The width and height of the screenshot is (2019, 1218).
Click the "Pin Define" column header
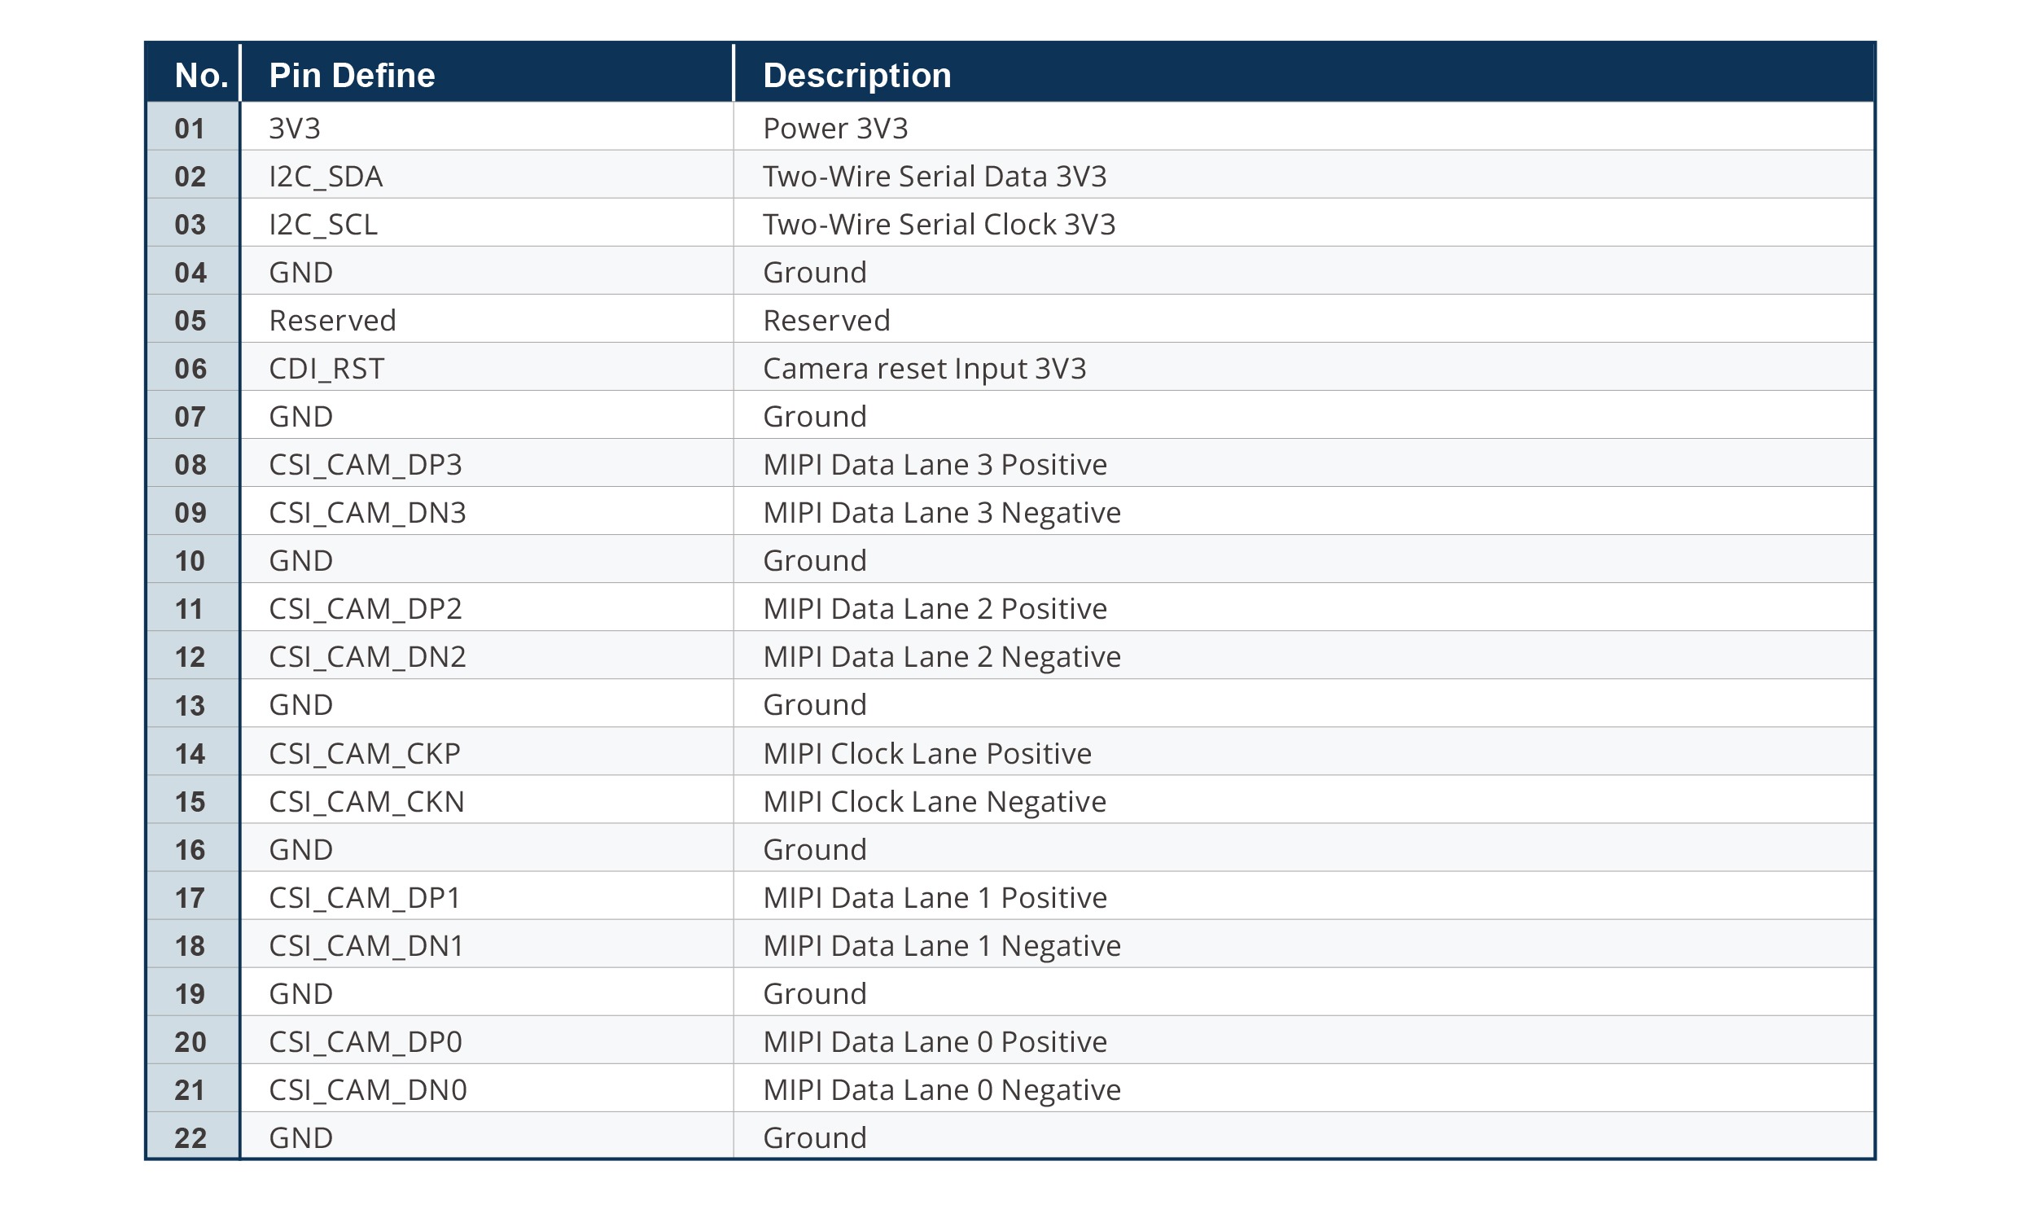coord(352,76)
